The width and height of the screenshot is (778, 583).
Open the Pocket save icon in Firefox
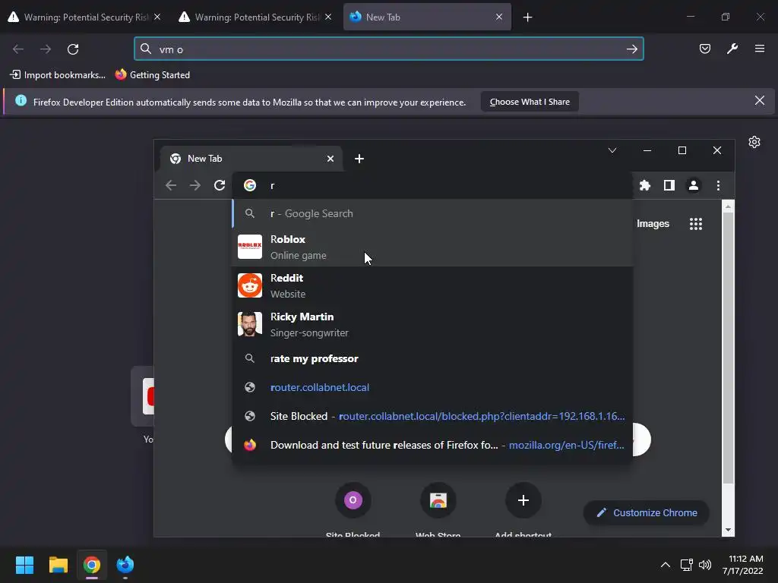(704, 49)
